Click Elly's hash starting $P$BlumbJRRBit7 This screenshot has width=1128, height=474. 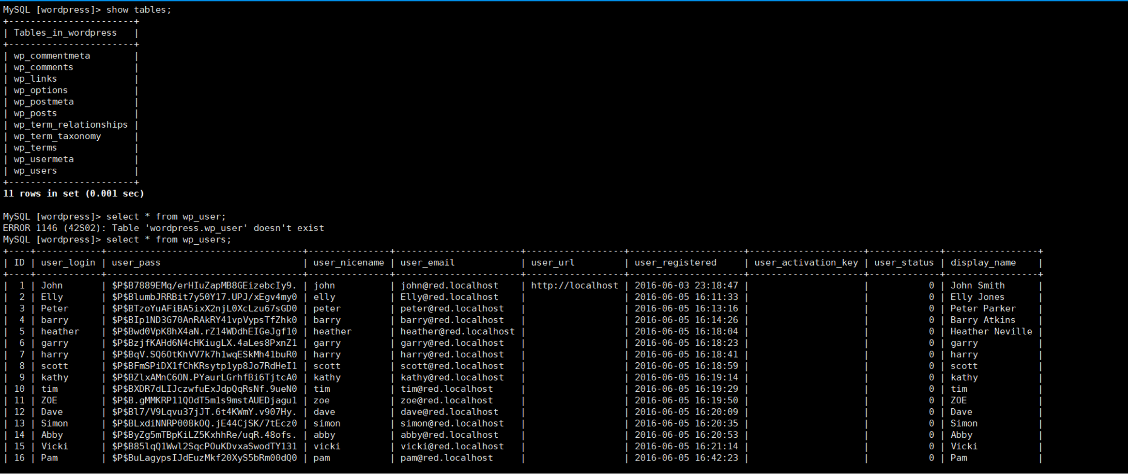204,297
